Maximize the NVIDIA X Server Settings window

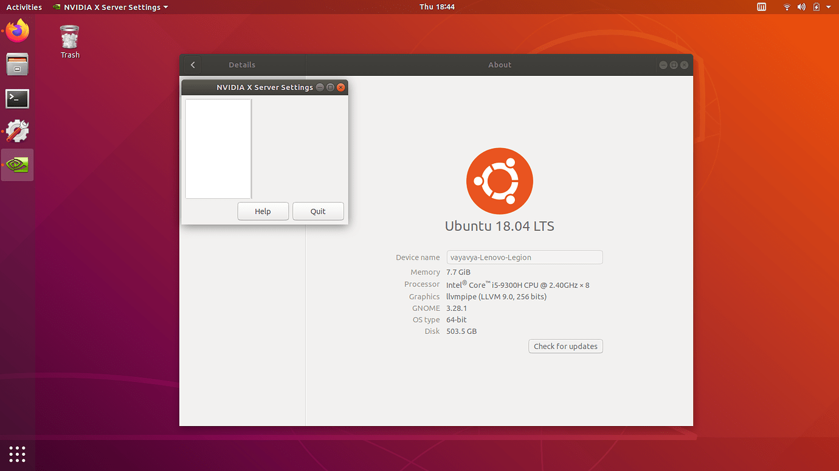pos(330,87)
